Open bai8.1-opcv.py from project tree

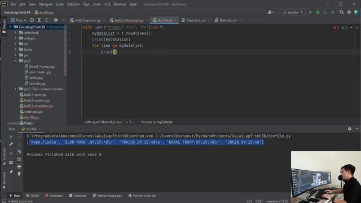point(35,95)
